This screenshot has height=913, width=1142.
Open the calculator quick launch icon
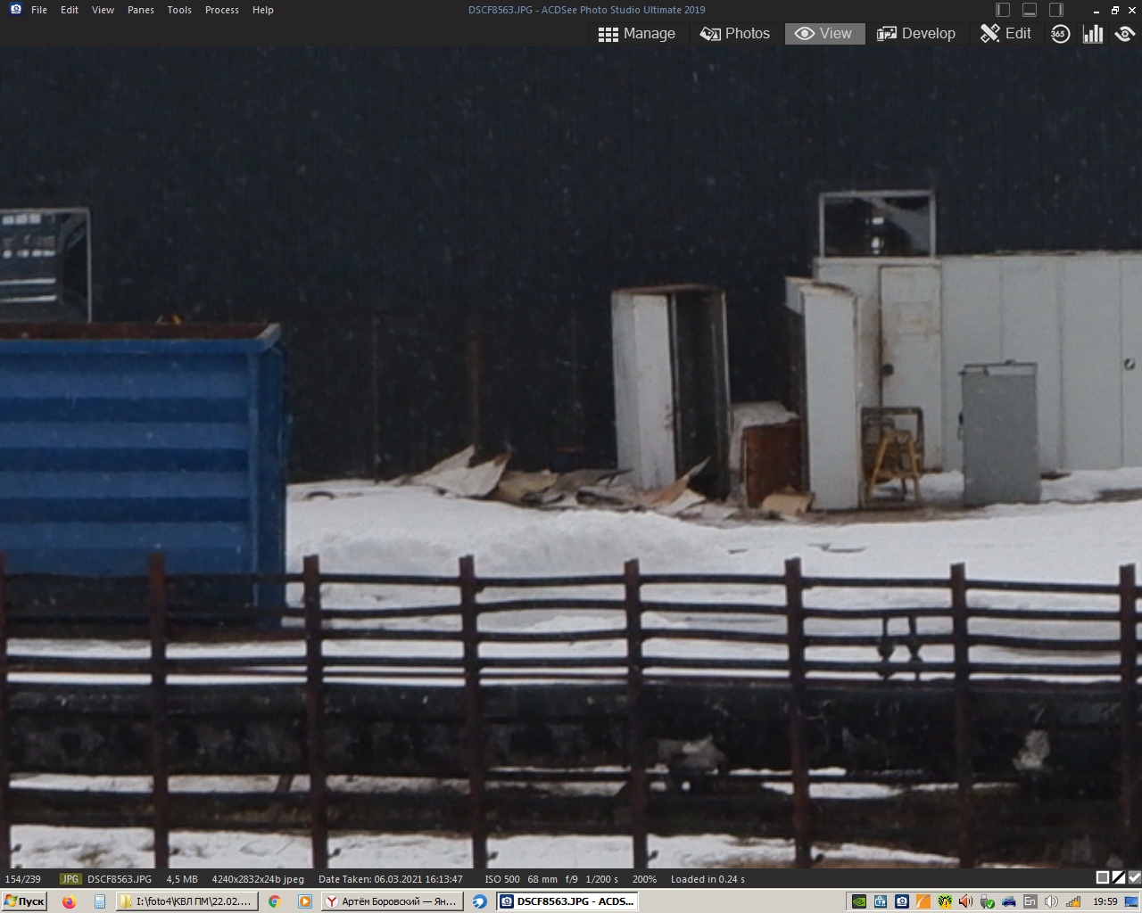99,901
